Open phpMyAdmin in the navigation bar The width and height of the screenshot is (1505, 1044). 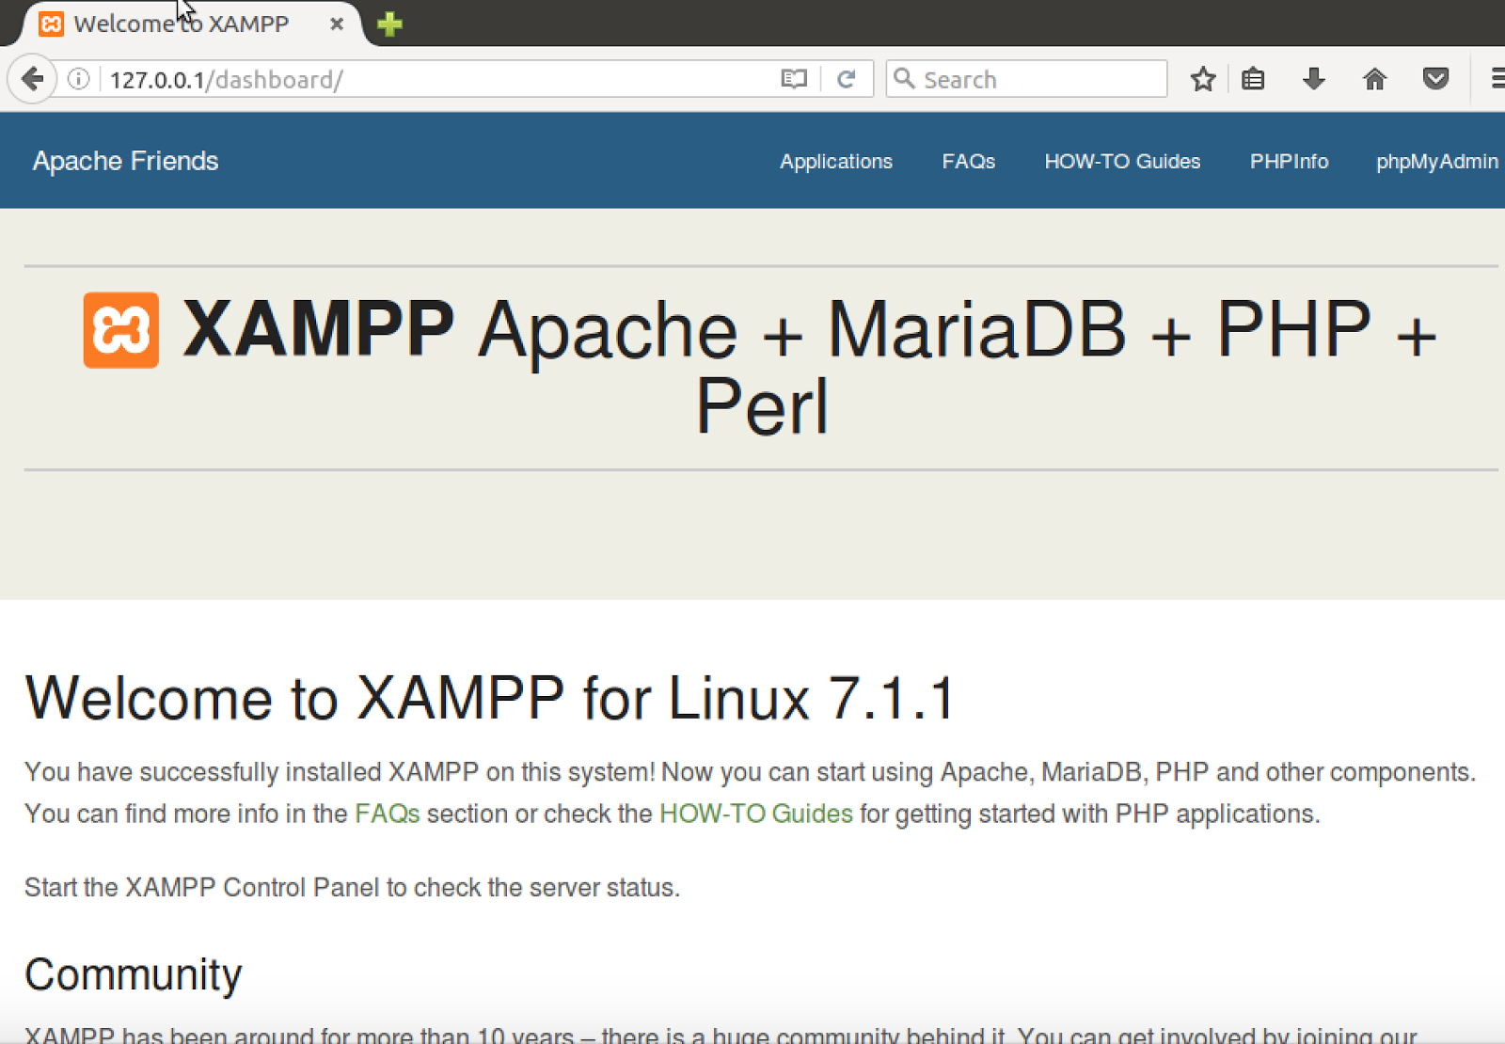pos(1436,162)
